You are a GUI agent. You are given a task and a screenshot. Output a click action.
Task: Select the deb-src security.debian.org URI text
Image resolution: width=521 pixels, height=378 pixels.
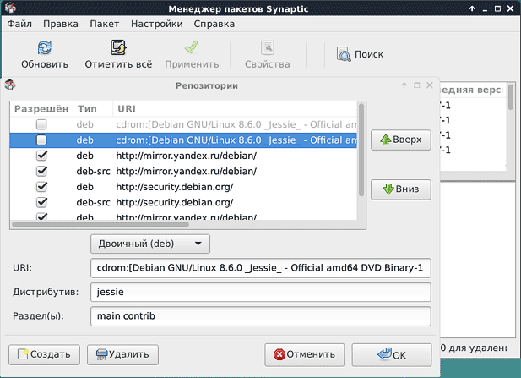click(x=175, y=203)
